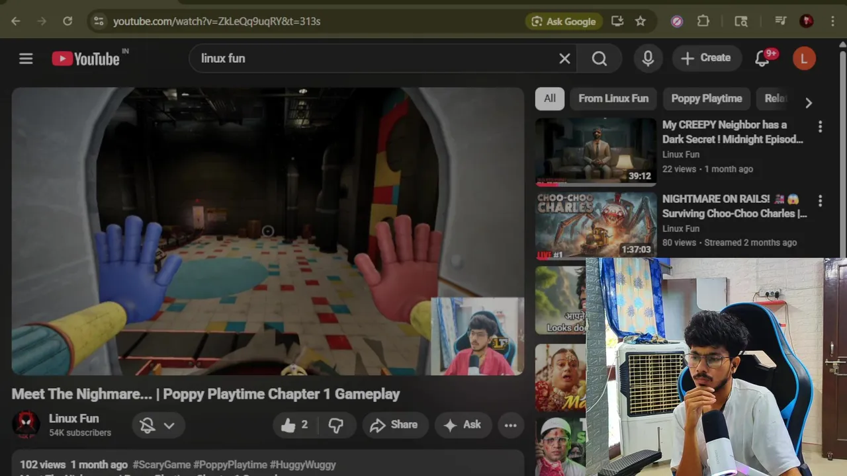847x476 pixels.
Task: Open options for My CREEPY Neighbor video
Action: 820,126
